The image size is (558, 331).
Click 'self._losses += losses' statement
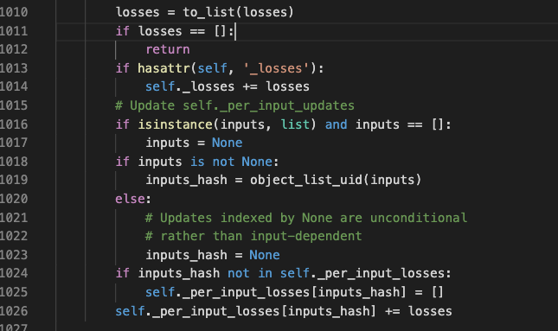pyautogui.click(x=228, y=86)
